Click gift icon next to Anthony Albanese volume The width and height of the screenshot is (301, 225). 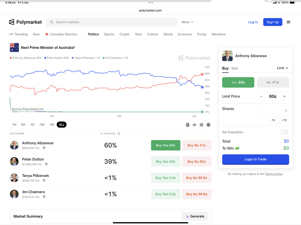click(x=44, y=148)
